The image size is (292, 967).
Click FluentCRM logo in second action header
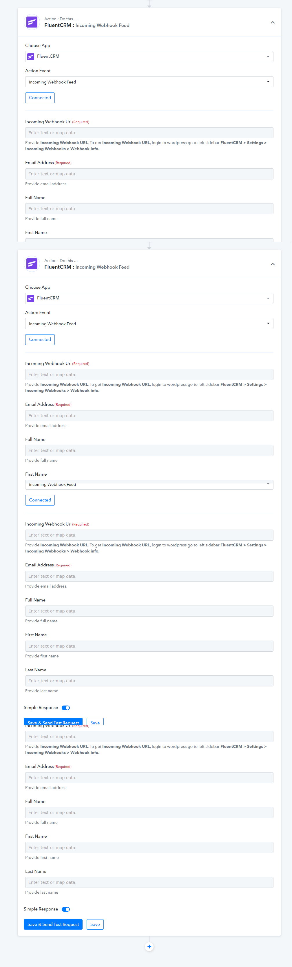32,264
